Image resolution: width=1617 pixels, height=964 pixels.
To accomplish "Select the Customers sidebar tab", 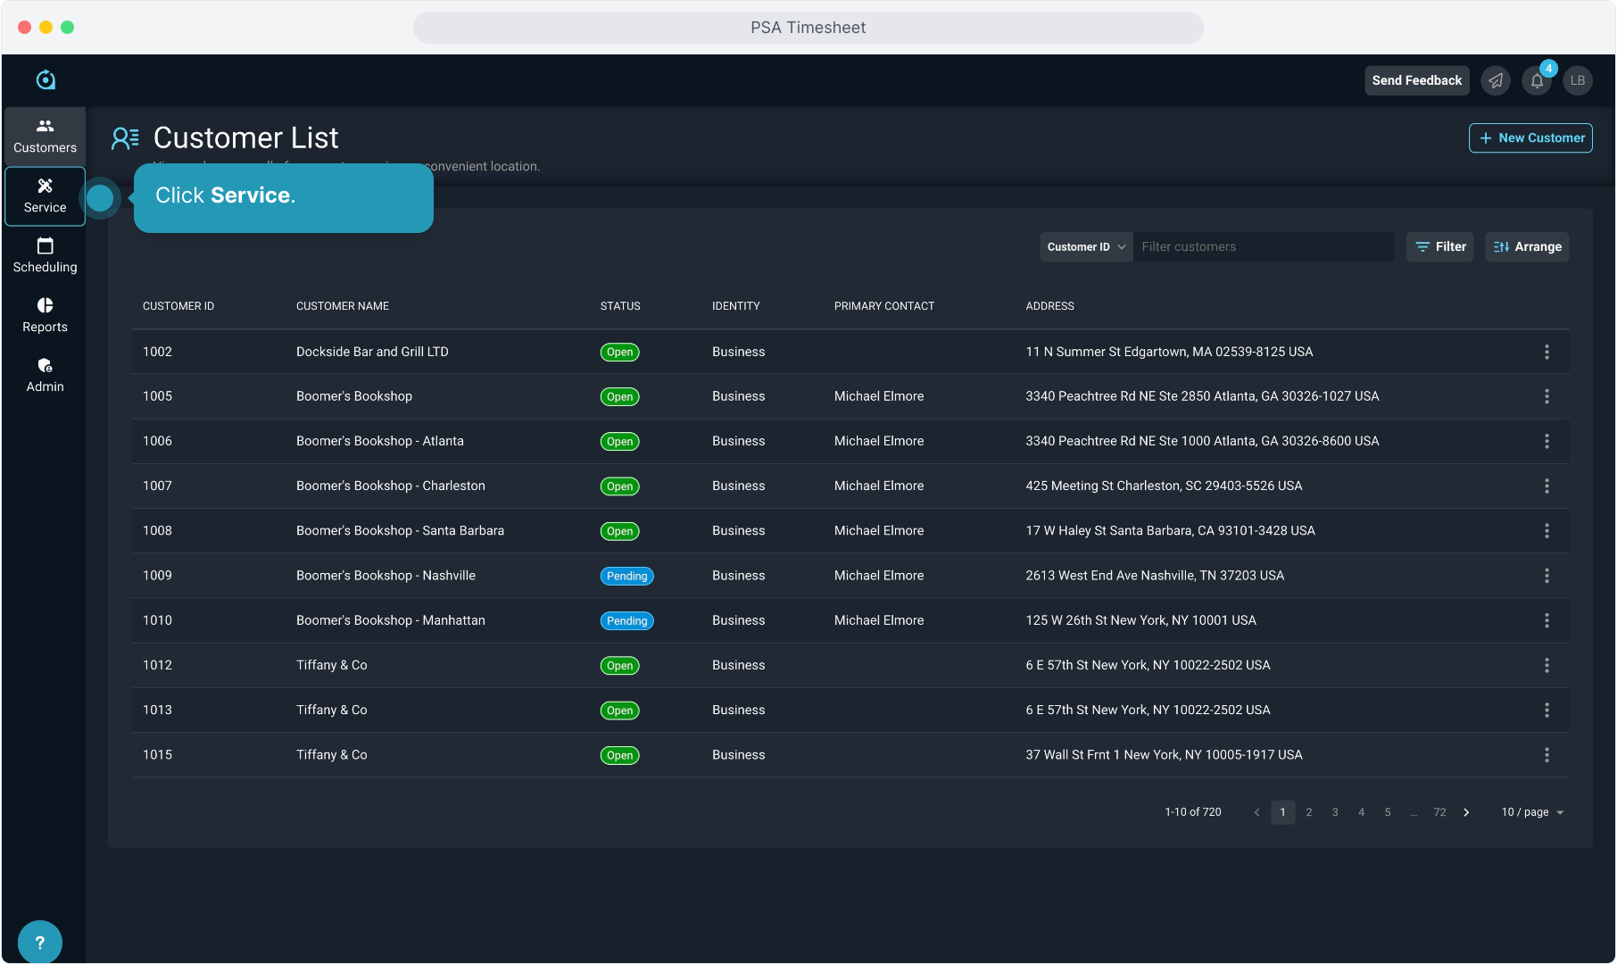I will point(45,136).
